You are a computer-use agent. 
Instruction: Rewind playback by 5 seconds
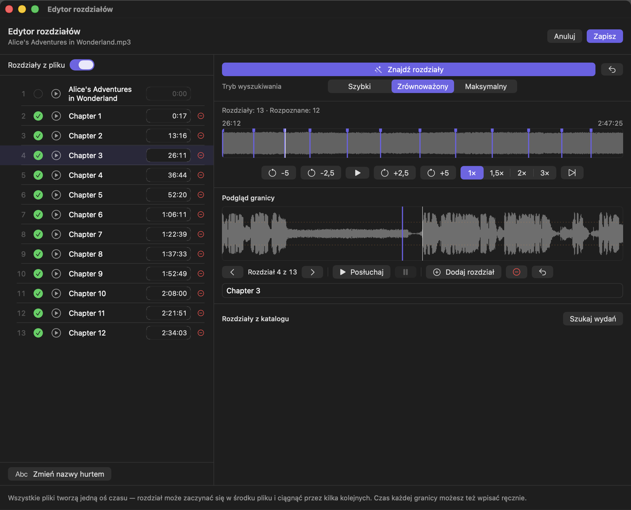tap(279, 173)
